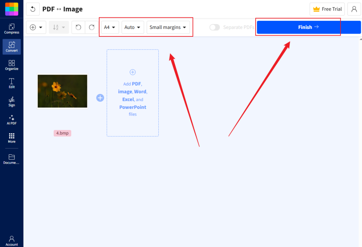Start a Free Trial
This screenshot has height=247, width=362.
point(327,9)
